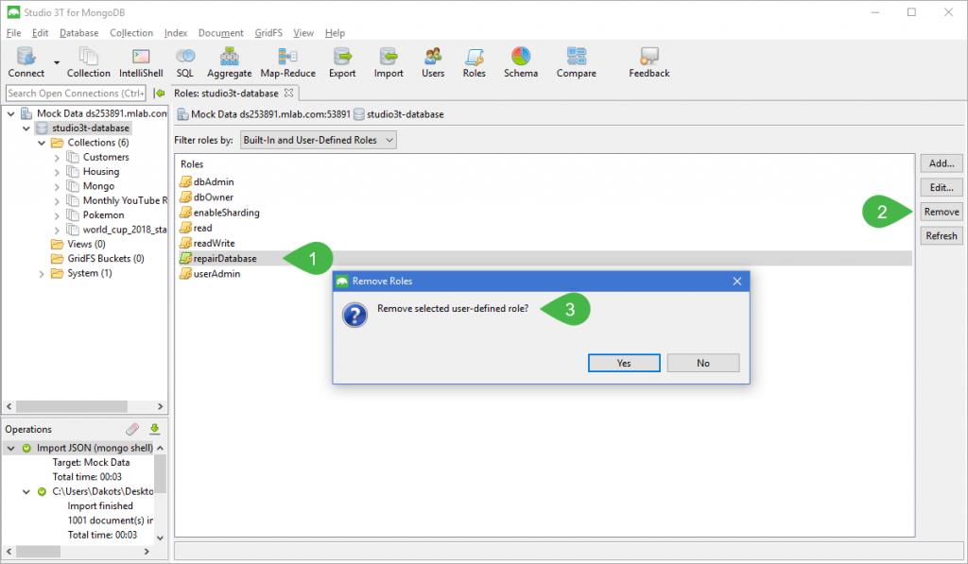Open the Export wizard

pyautogui.click(x=342, y=63)
